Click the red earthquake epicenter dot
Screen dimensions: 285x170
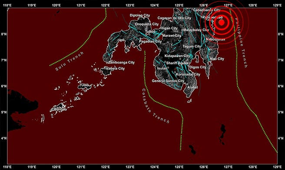[x=222, y=22]
